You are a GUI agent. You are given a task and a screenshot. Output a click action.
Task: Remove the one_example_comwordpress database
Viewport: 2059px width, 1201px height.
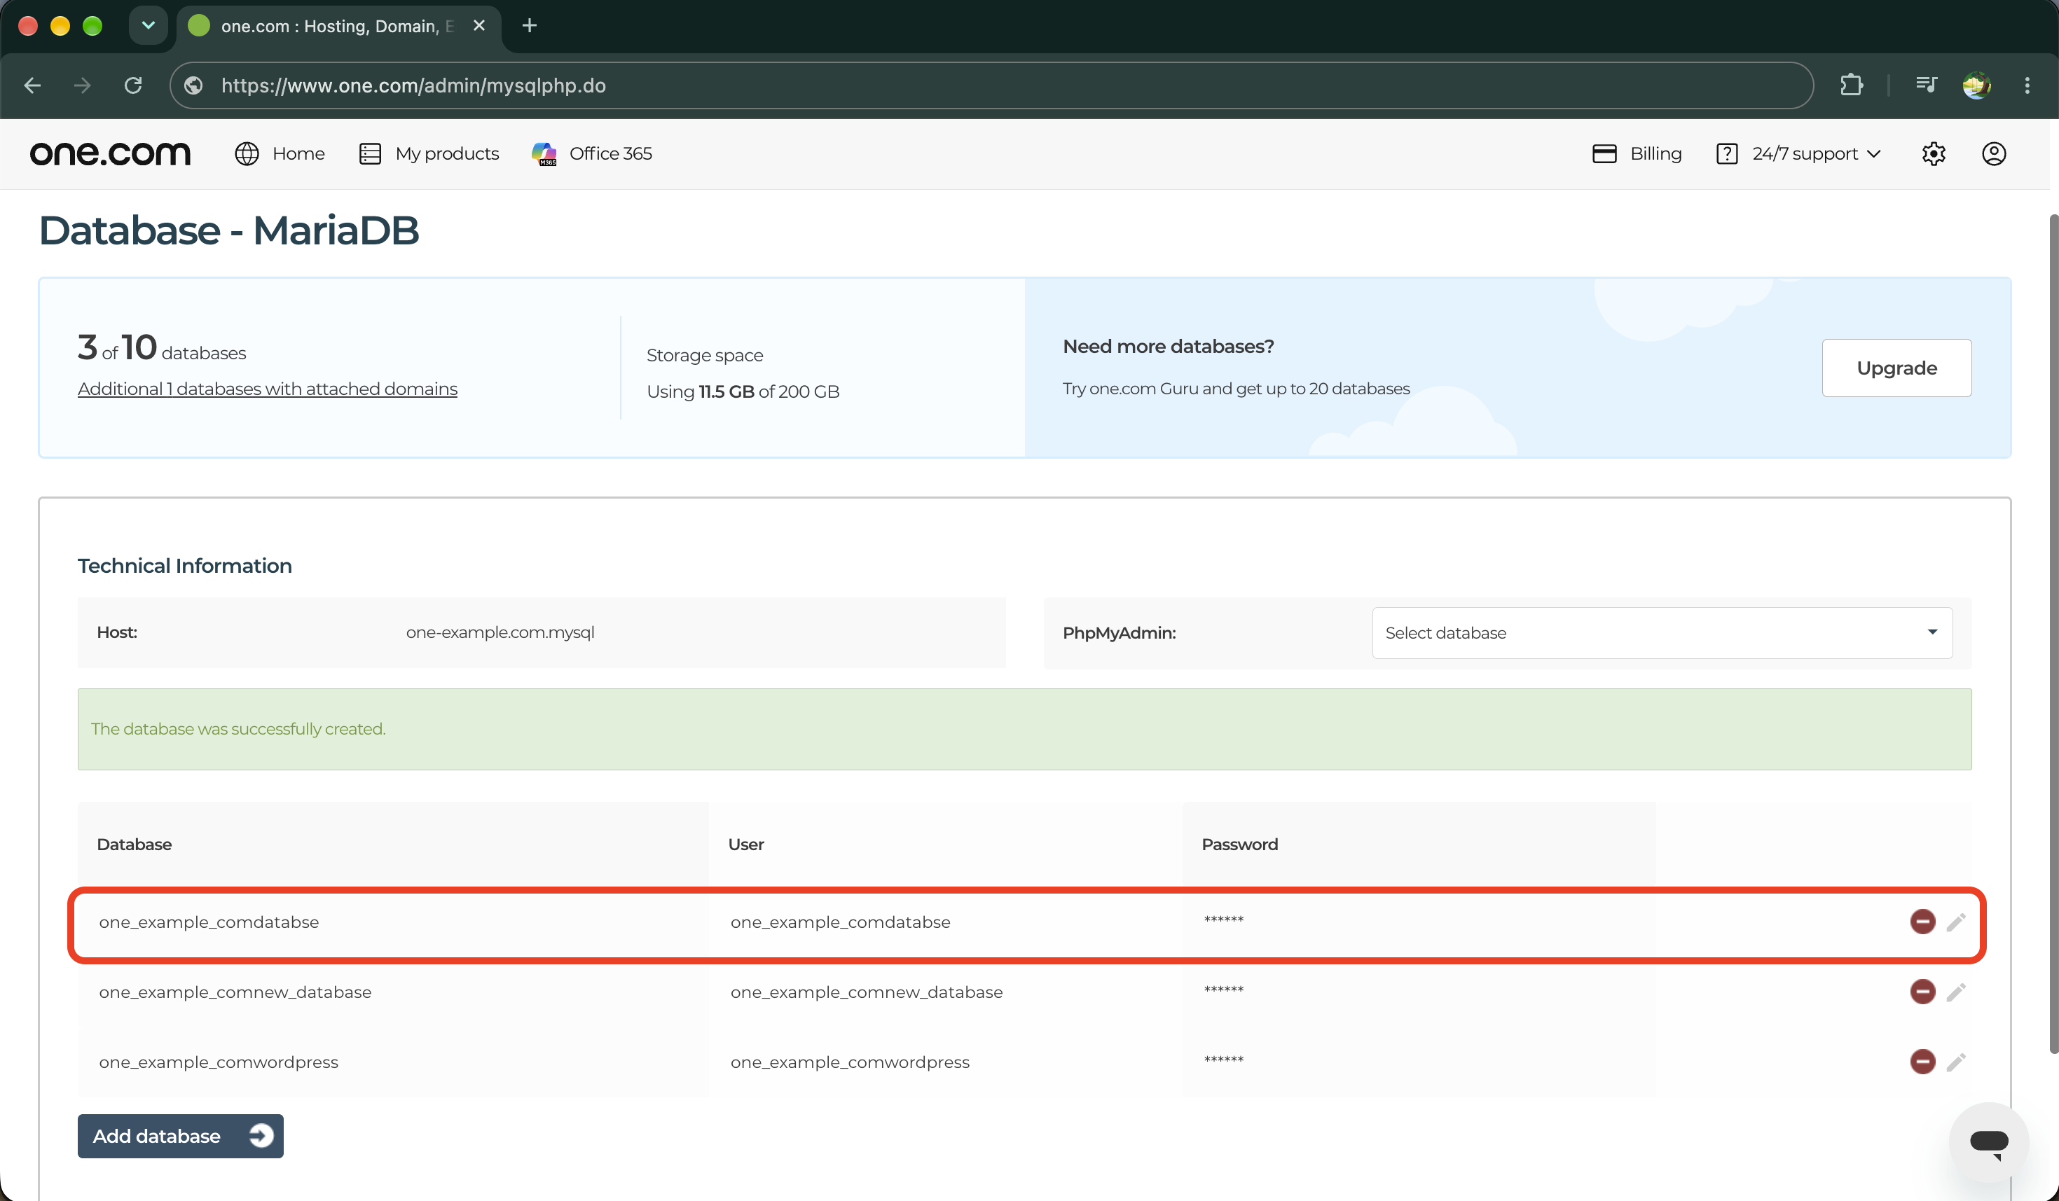click(x=1922, y=1062)
